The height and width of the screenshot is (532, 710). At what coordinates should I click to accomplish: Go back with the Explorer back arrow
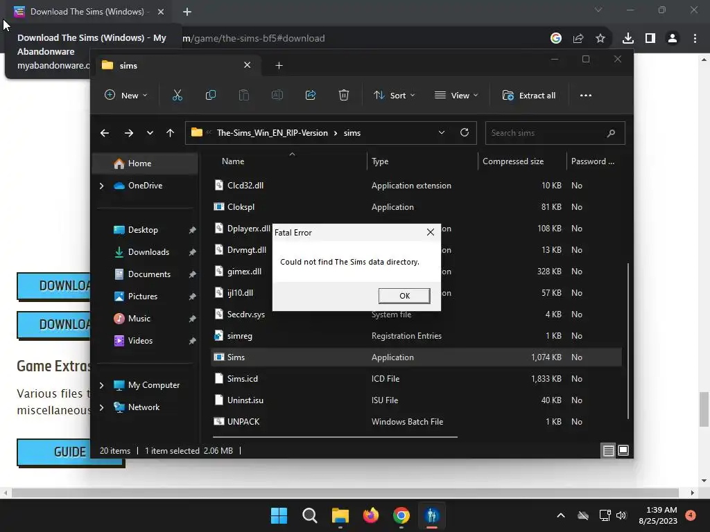point(105,133)
